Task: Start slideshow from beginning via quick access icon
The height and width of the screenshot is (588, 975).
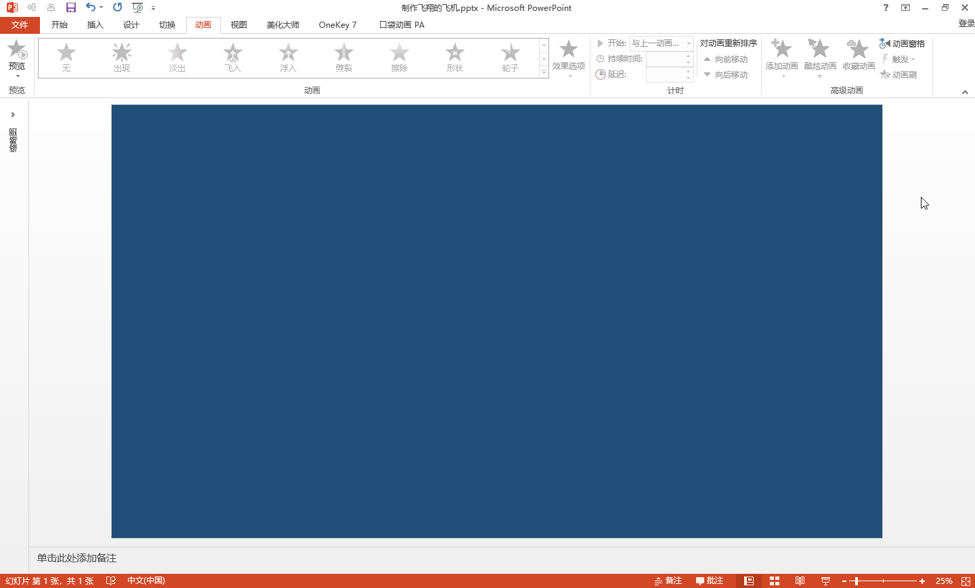Action: [x=137, y=7]
